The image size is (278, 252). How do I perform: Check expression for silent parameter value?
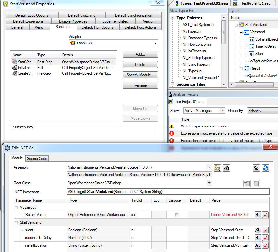point(265,230)
